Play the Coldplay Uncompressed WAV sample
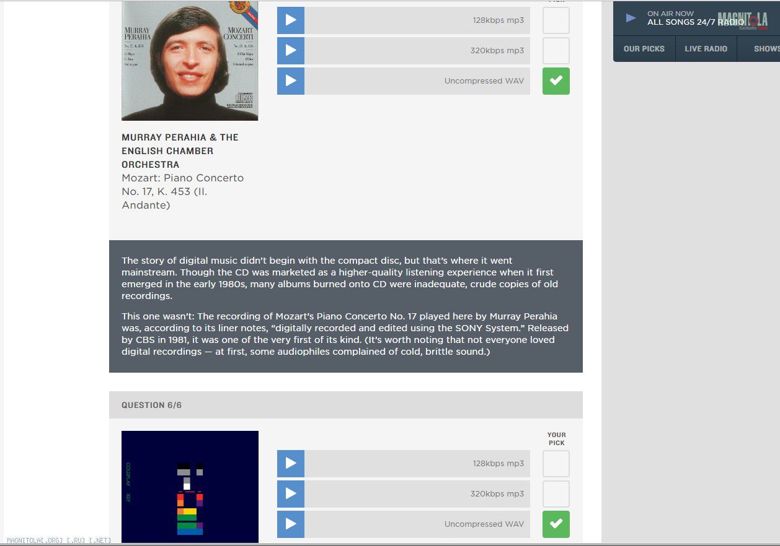The height and width of the screenshot is (546, 780). click(x=291, y=524)
